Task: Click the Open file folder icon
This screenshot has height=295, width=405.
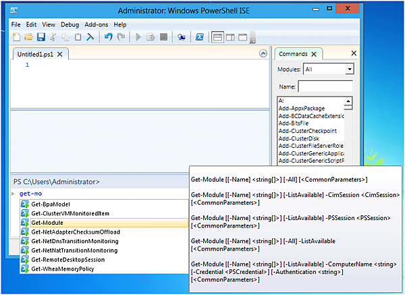Action: 28,37
